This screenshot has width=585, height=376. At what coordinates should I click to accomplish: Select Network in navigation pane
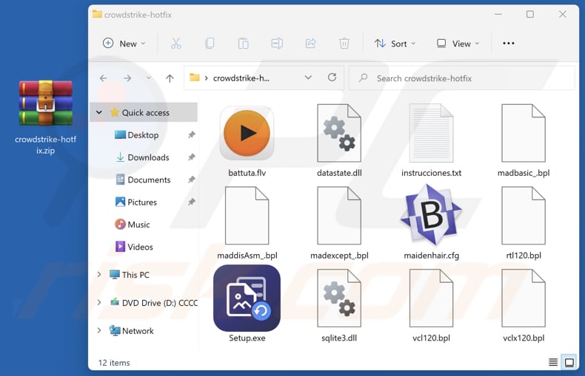pyautogui.click(x=132, y=331)
